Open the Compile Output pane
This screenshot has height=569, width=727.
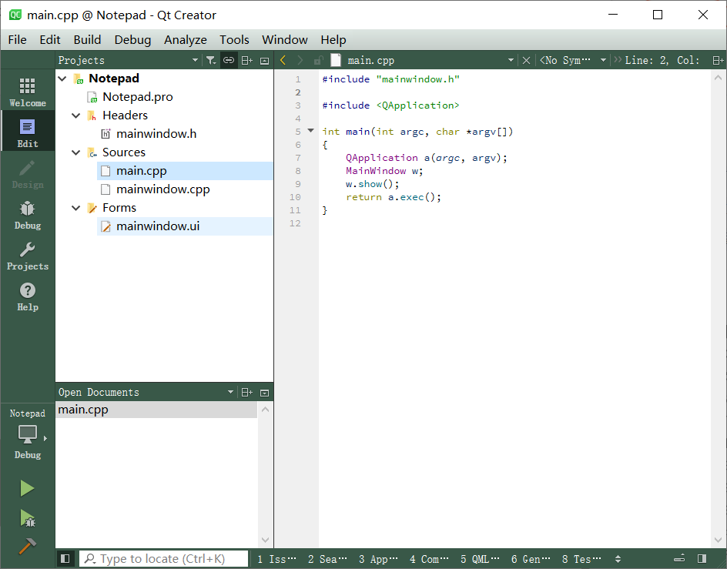[x=429, y=559]
